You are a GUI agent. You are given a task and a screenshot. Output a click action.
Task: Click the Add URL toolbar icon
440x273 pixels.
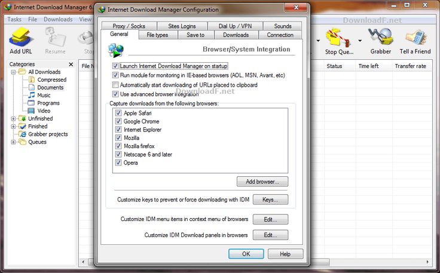(x=20, y=37)
